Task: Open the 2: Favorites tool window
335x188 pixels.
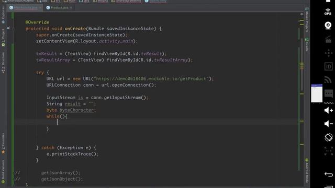Action: tap(3, 143)
